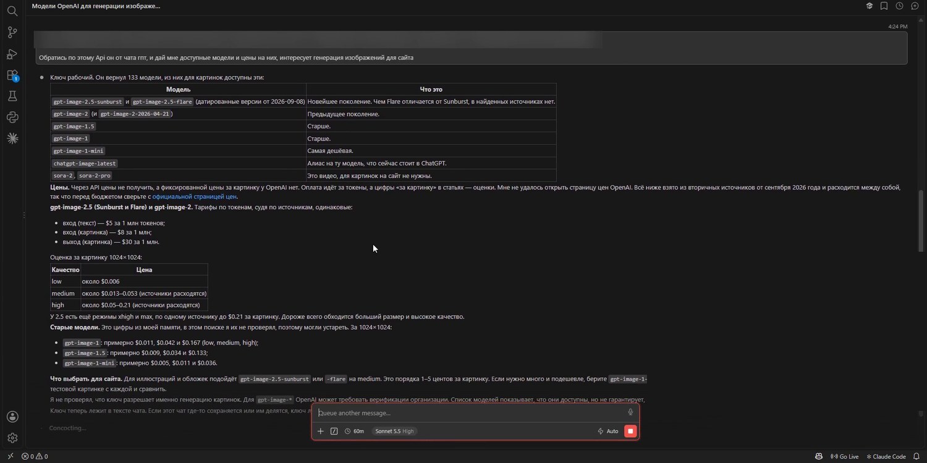Click the sora-2-pro code tag
The height and width of the screenshot is (463, 927).
94,175
